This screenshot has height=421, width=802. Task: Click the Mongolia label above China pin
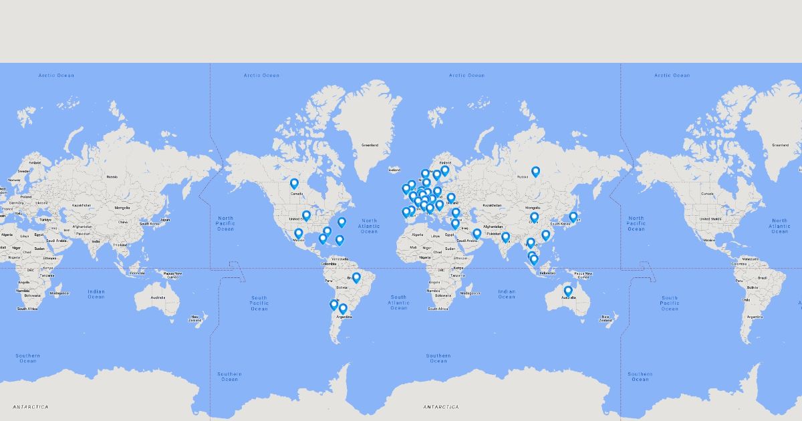coord(533,208)
